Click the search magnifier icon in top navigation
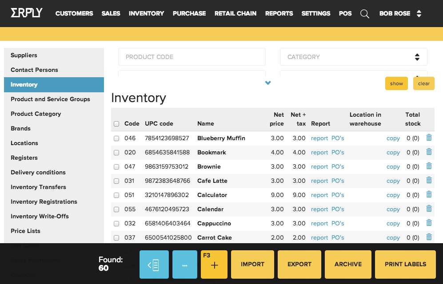The width and height of the screenshot is (443, 284). click(364, 14)
